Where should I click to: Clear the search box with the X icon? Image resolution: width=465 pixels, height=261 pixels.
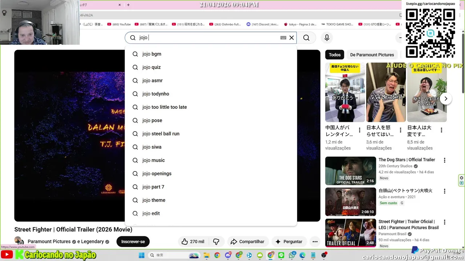pos(291,38)
